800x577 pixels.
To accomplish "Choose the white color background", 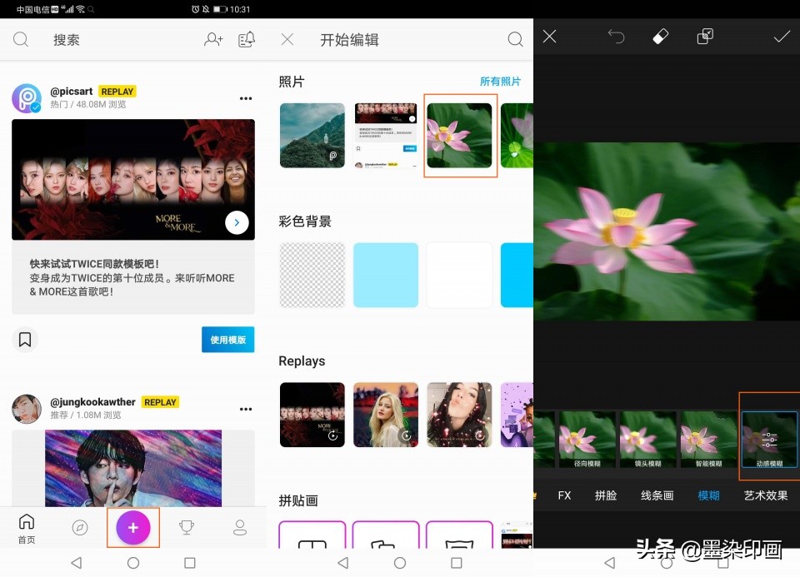I will point(459,275).
